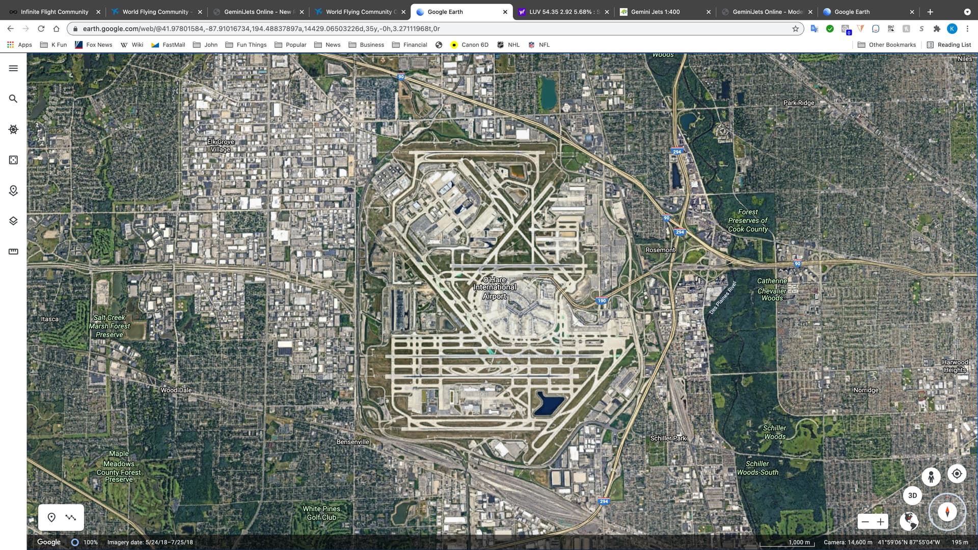Open the Popular bookmark folder
Screen dimensions: 978x550
[290, 45]
